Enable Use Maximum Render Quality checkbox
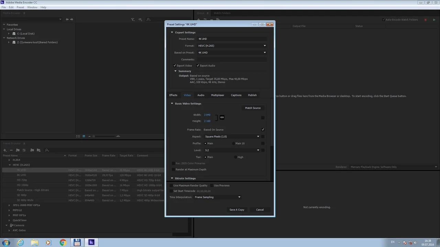This screenshot has width=440, height=247. (171, 186)
